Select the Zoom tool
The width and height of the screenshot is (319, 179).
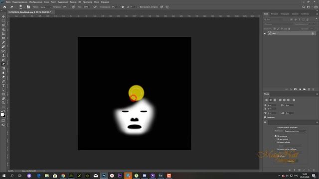(x=3, y=103)
